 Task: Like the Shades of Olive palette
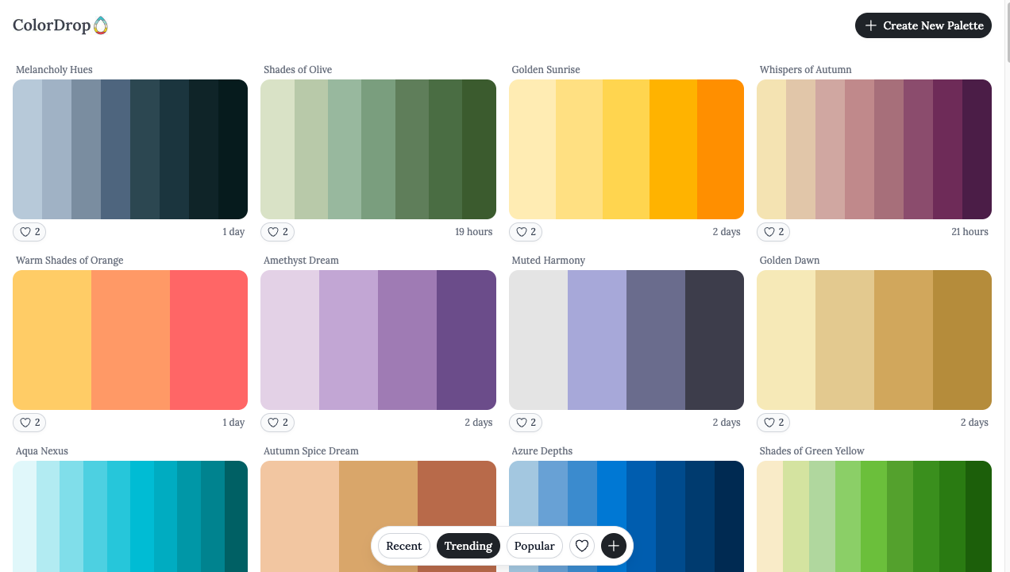click(x=277, y=232)
